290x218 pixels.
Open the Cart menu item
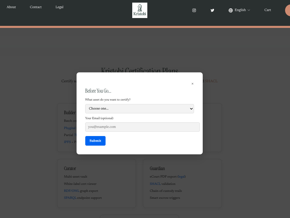267,10
